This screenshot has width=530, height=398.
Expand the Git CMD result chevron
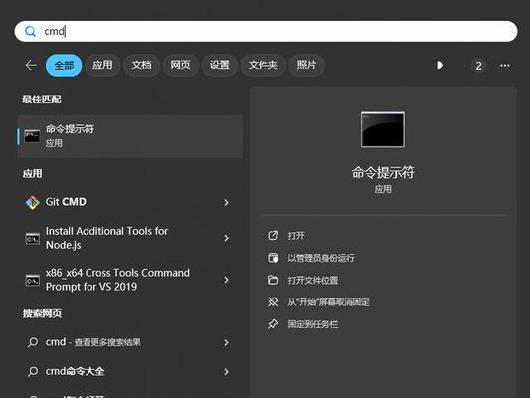tap(226, 203)
